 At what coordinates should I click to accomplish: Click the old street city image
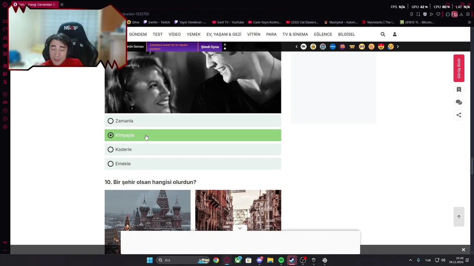238,211
